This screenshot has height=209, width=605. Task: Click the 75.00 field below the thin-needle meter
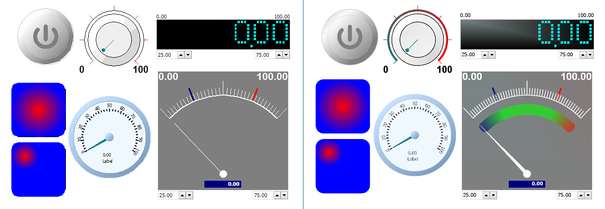click(x=262, y=195)
